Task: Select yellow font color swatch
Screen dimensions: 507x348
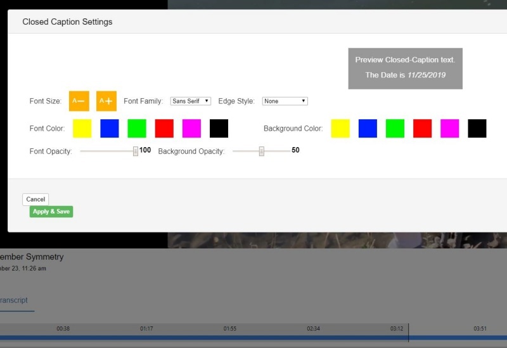Action: tap(82, 128)
